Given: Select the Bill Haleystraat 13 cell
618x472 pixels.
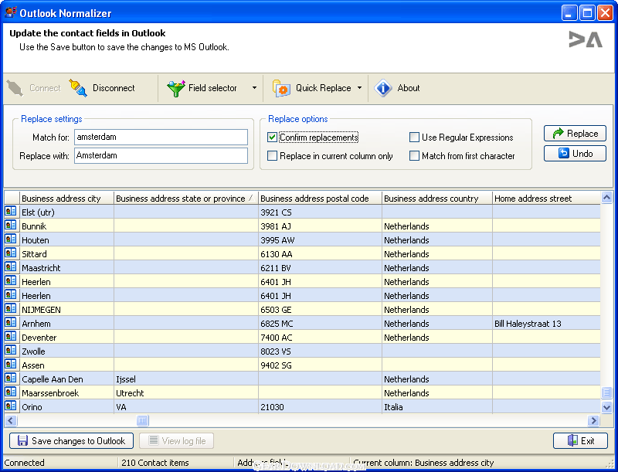Looking at the screenshot, I should tap(546, 324).
